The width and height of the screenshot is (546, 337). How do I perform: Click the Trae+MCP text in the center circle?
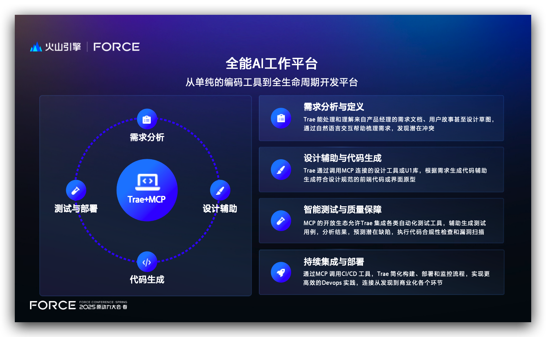tap(147, 200)
